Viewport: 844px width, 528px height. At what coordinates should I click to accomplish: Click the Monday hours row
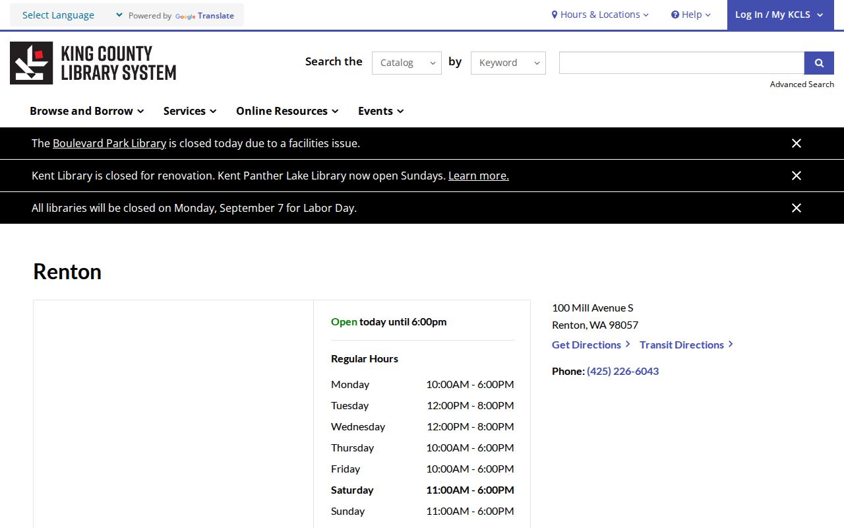pyautogui.click(x=423, y=384)
